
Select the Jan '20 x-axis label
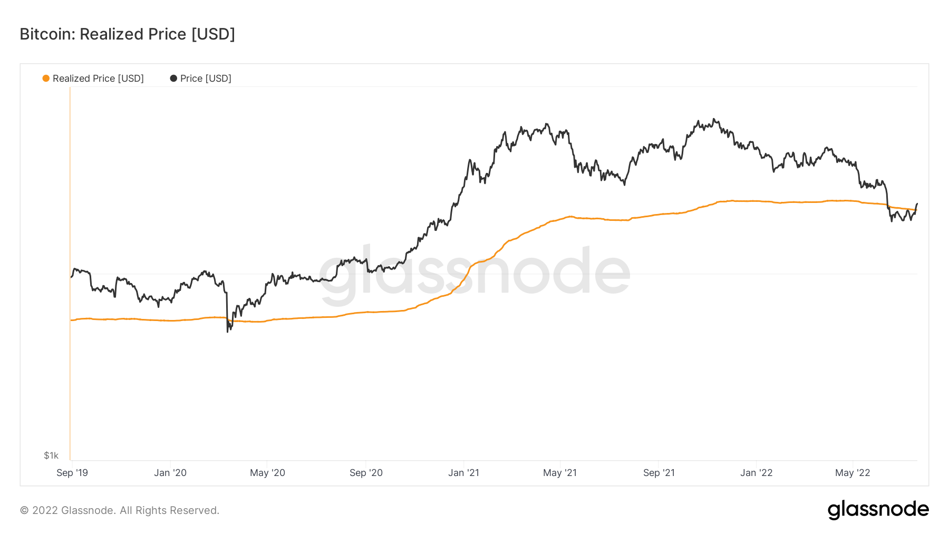(x=170, y=473)
